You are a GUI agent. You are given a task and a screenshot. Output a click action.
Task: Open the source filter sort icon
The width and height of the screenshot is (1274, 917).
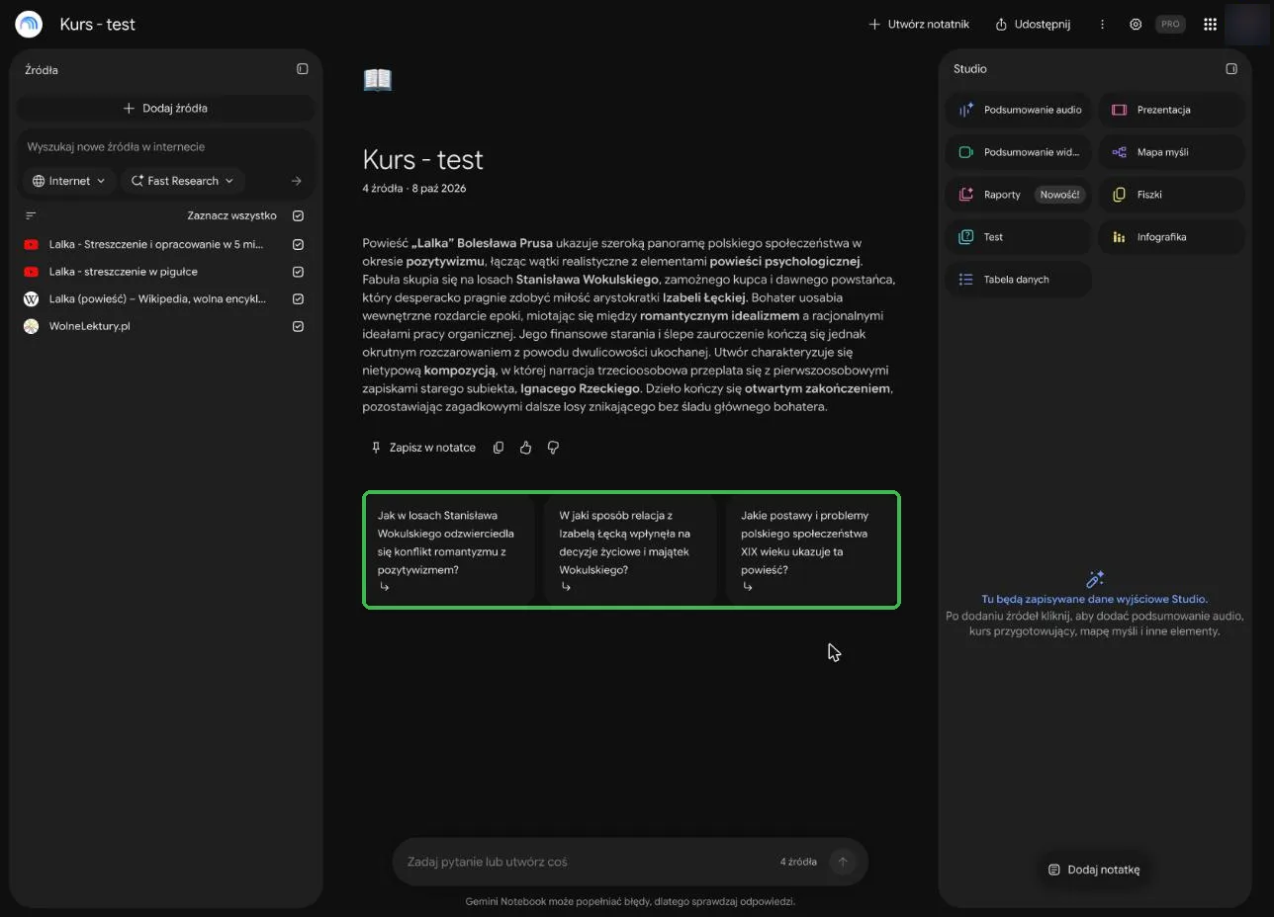[31, 215]
